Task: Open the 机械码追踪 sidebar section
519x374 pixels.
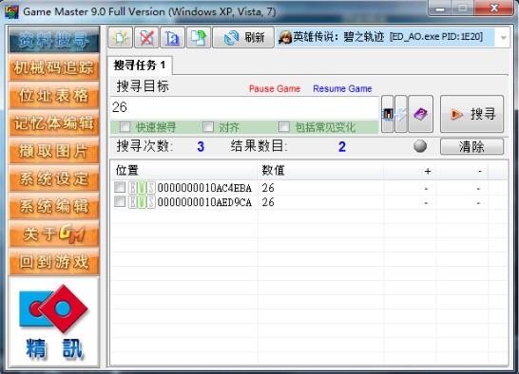Action: [x=54, y=67]
